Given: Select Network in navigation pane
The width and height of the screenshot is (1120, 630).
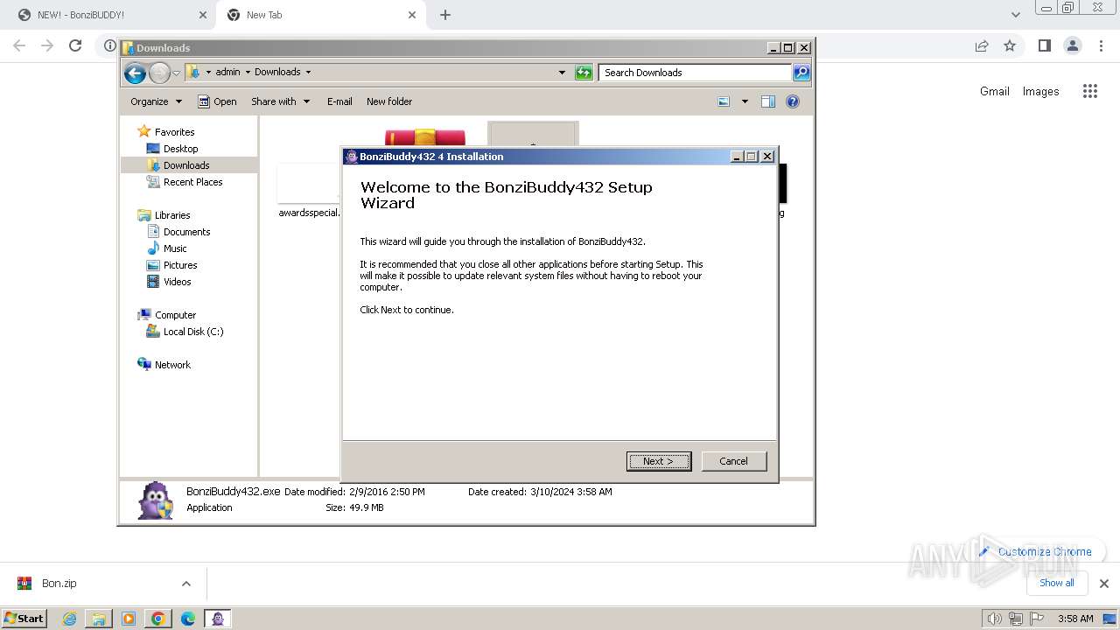Looking at the screenshot, I should [172, 365].
